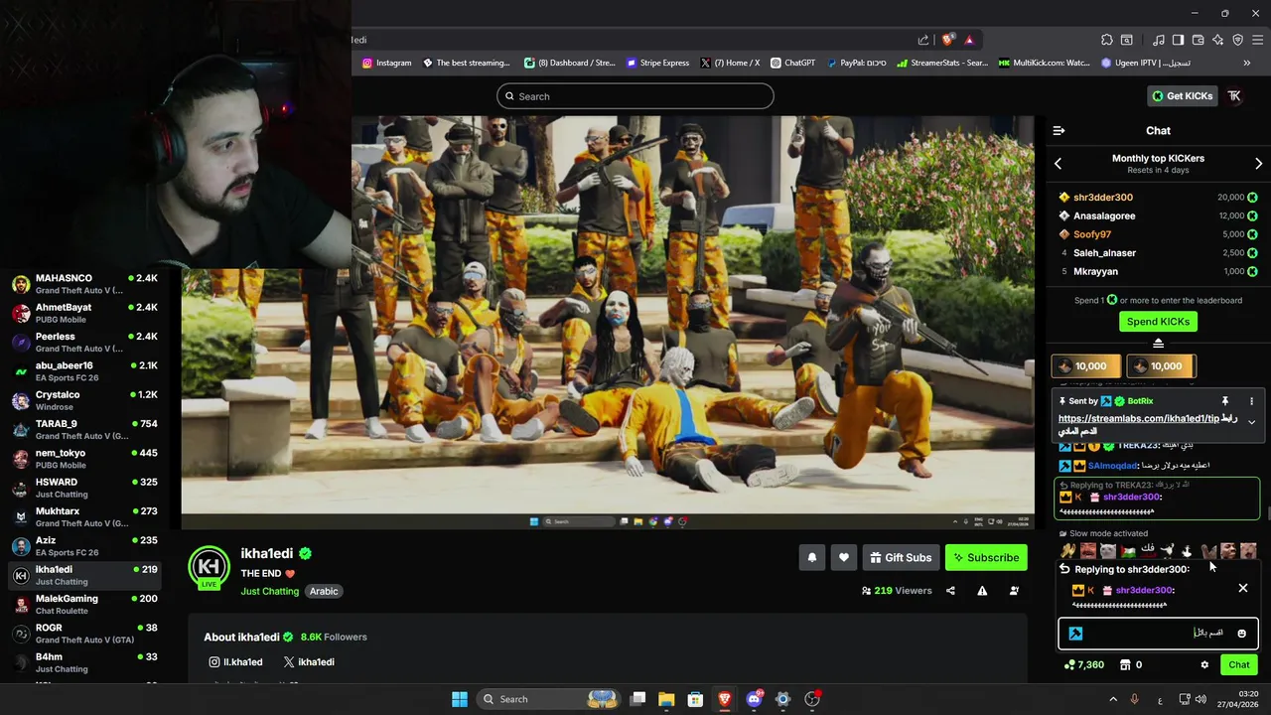The image size is (1271, 715).
Task: Click the first 10,000 gift badge
Action: (1086, 366)
